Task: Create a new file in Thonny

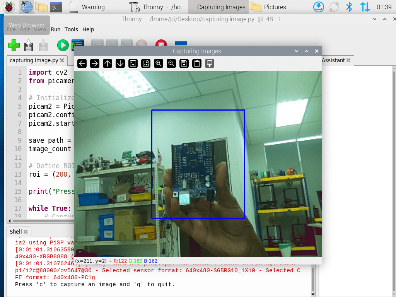Action: (14, 45)
